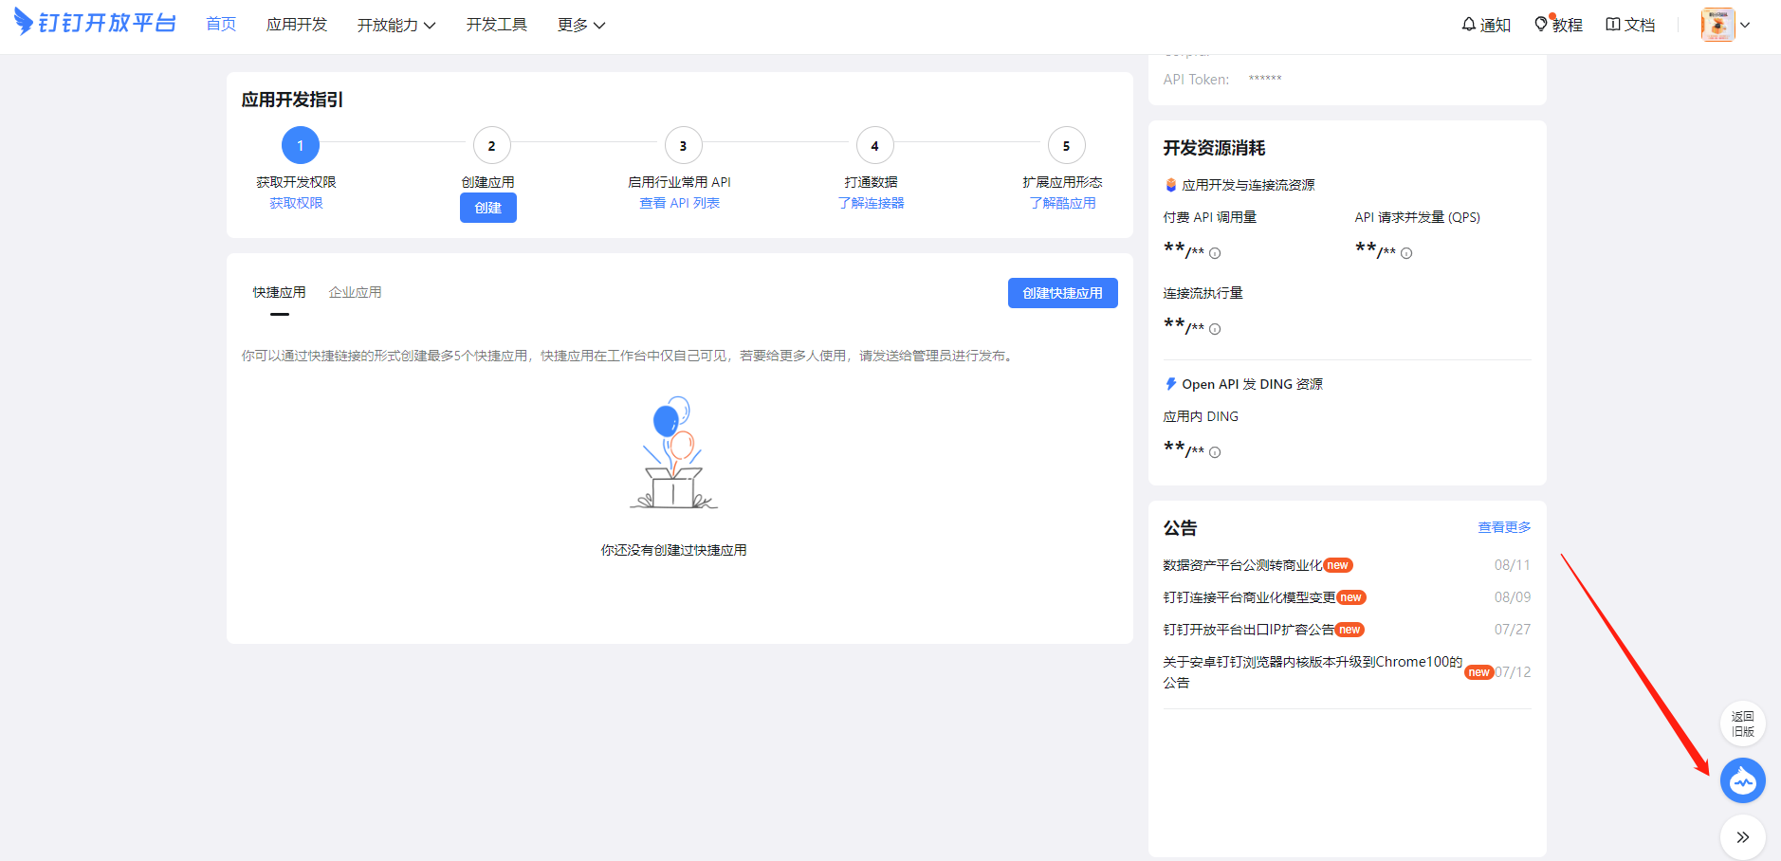Open the 文档 documentation link
1781x861 pixels.
pos(1630,25)
